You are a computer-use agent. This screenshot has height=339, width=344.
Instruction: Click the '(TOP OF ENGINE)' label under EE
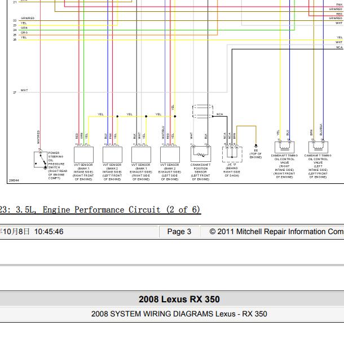256,156
